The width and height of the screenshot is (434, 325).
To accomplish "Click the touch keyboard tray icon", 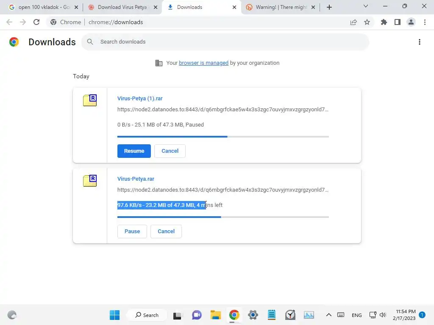I will pos(341,315).
